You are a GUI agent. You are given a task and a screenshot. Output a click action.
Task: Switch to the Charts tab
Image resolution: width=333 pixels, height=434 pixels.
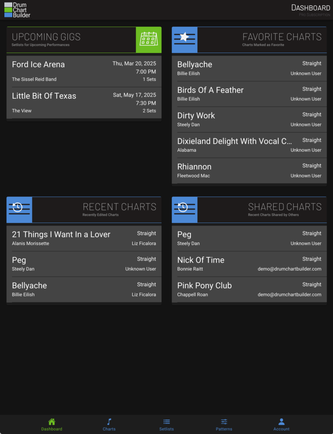109,424
